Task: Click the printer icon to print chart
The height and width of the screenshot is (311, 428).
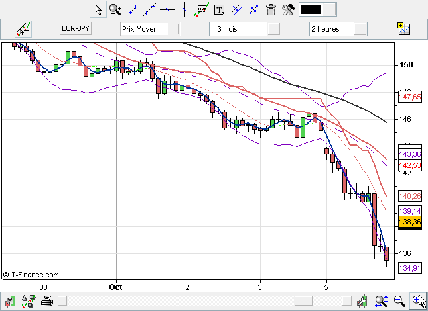Action: tap(46, 302)
